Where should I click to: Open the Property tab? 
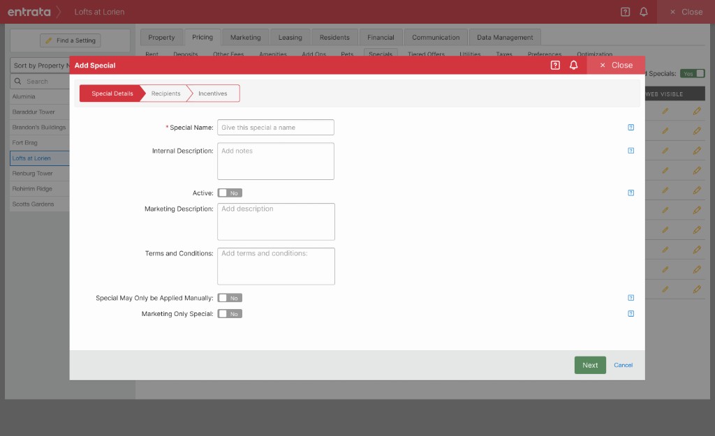tap(161, 38)
